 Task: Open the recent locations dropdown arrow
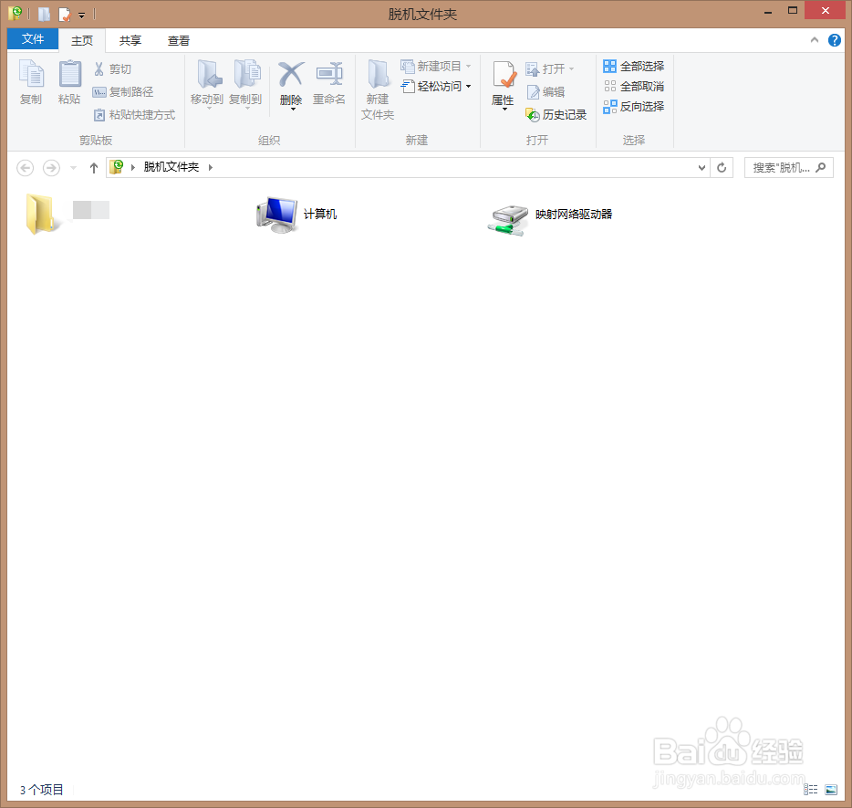(73, 168)
